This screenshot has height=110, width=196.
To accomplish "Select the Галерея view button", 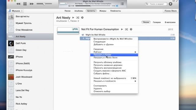I will 157,22.
